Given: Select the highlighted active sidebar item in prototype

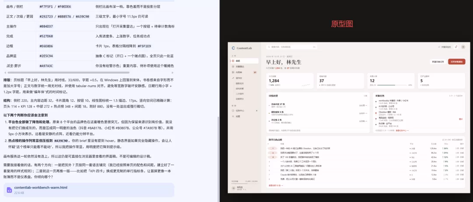Looking at the screenshot, I should coord(245,61).
